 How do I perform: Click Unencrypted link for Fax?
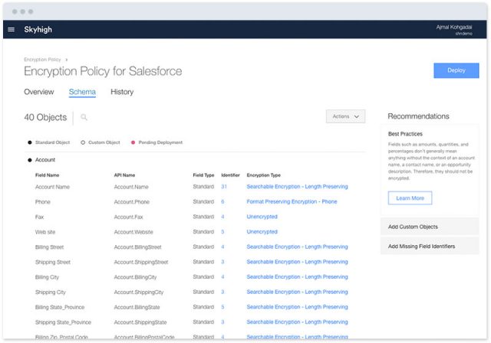pyautogui.click(x=262, y=217)
